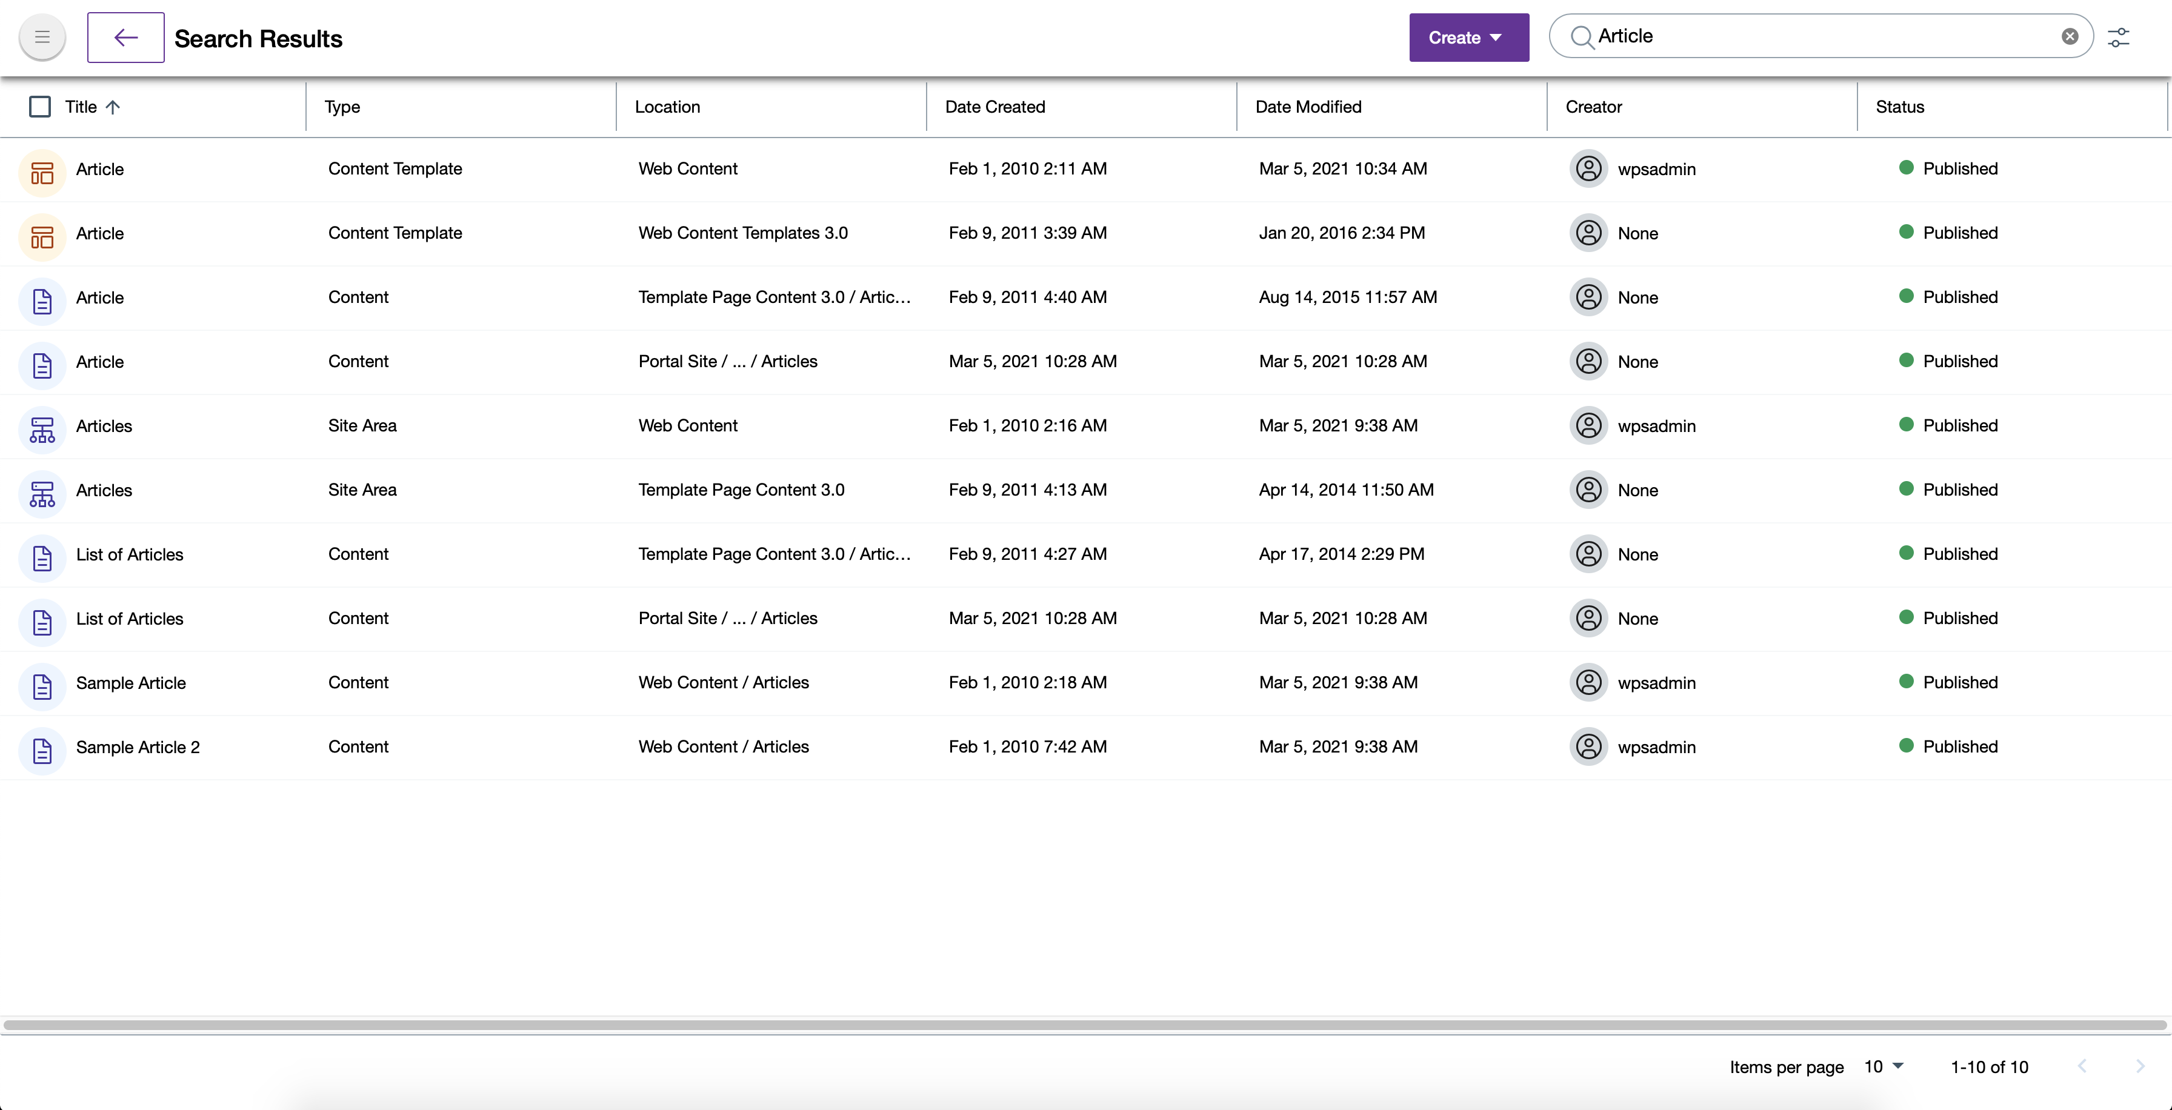Toggle the select-all checkbox in header

click(39, 107)
